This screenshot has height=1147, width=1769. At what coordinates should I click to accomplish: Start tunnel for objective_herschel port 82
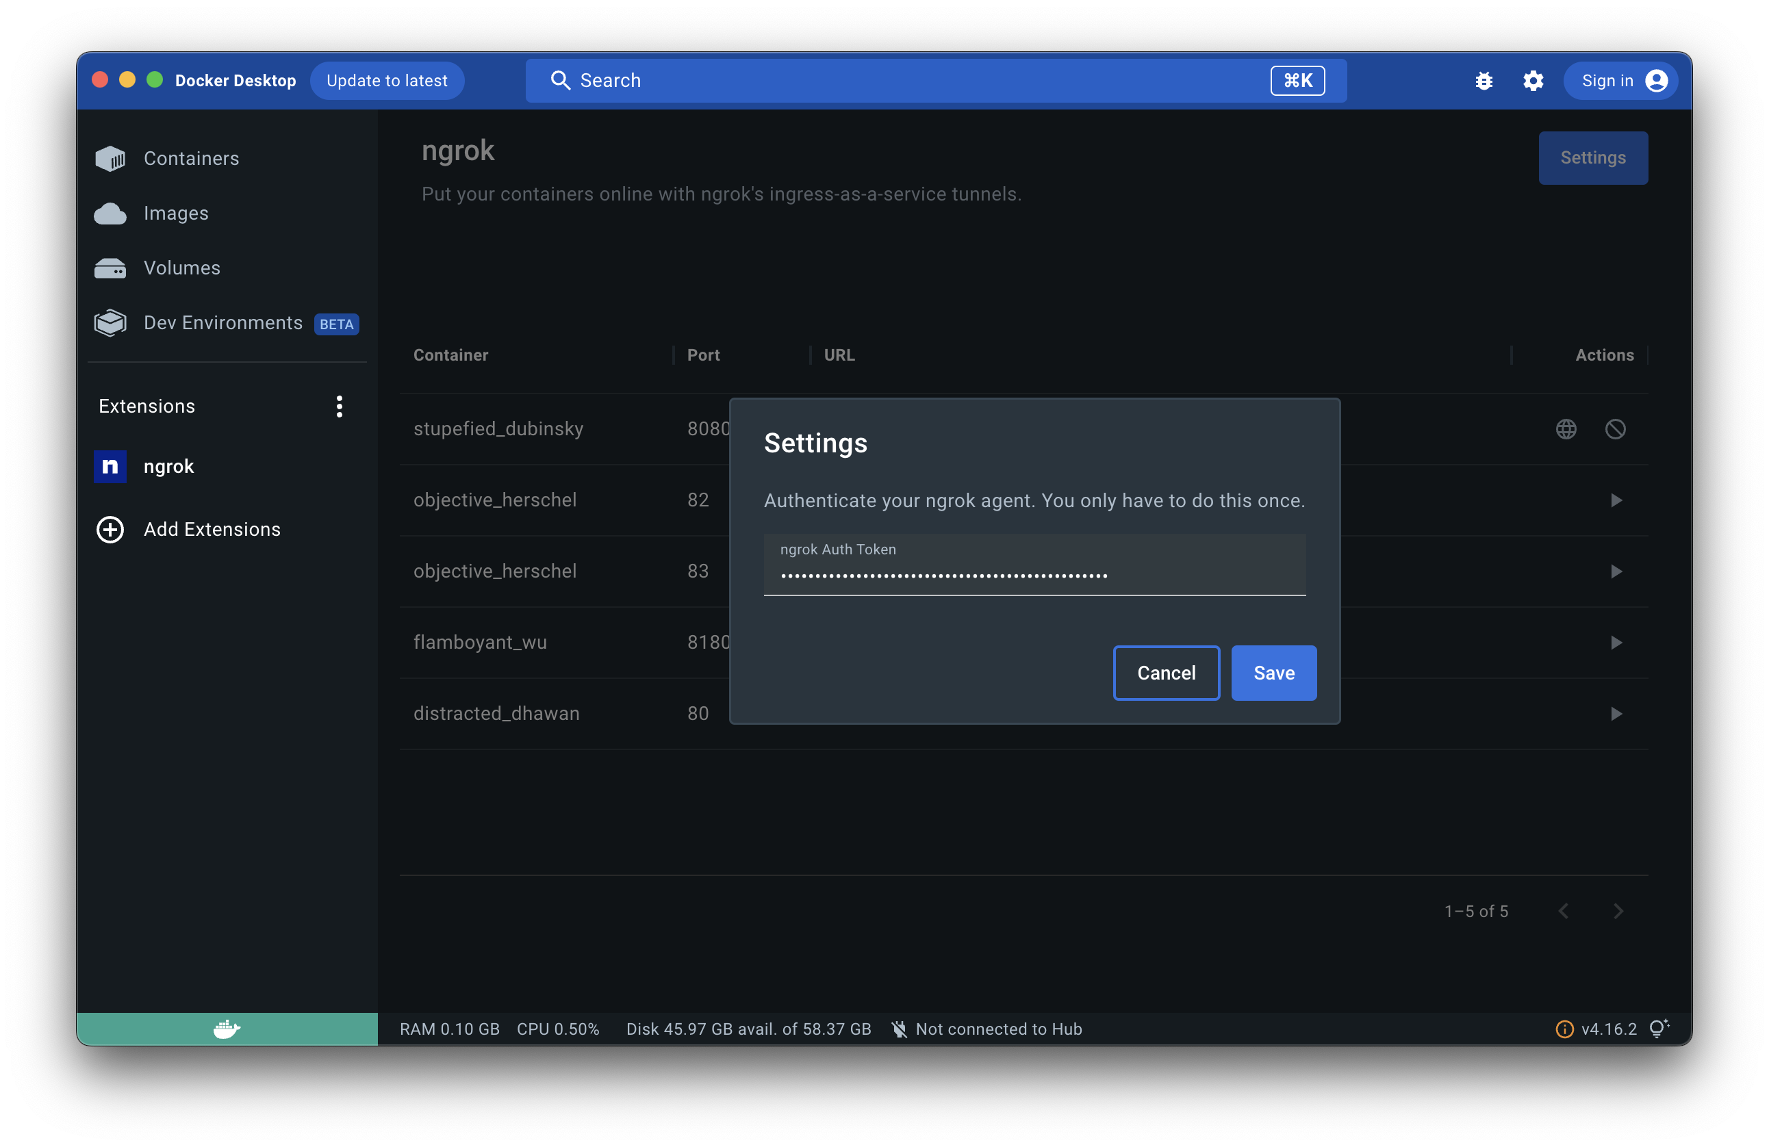[1616, 500]
